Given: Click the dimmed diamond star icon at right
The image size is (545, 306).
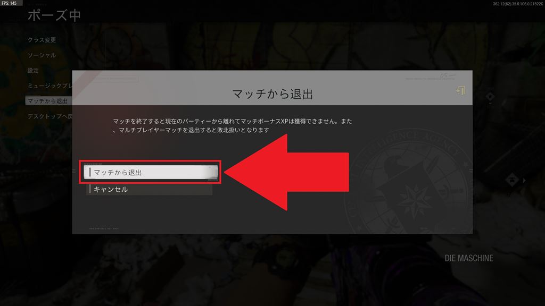Looking at the screenshot, I should pos(490,97).
